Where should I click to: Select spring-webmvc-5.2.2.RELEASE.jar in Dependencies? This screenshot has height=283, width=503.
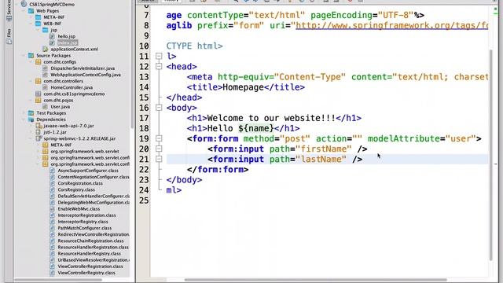pos(79,138)
